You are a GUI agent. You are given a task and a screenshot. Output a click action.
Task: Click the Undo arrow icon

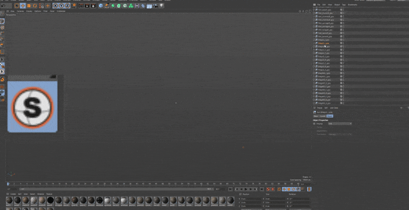3,6
